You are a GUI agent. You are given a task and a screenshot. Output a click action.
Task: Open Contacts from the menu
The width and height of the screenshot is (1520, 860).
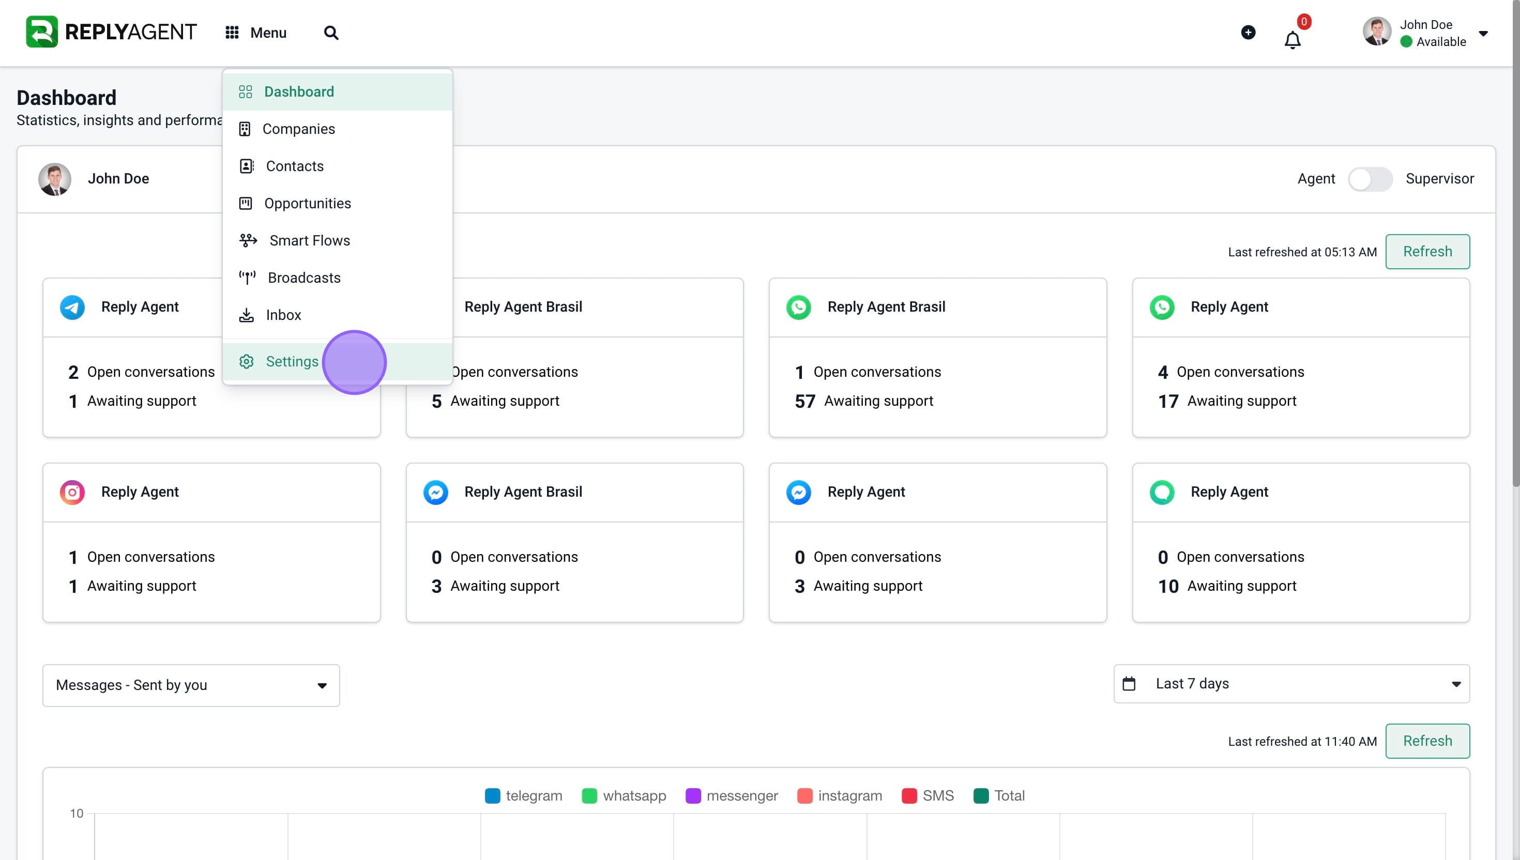point(337,166)
